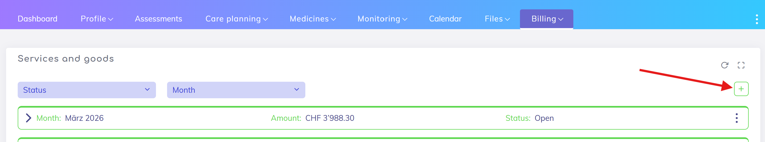Click the CHF 3'988.30 amount text
The height and width of the screenshot is (142, 765).
tap(329, 118)
